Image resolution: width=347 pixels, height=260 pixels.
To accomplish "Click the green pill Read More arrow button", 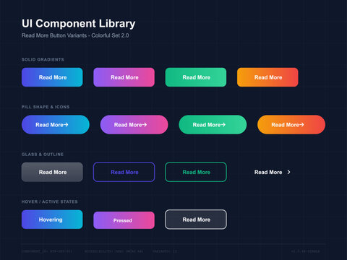I will (213, 125).
